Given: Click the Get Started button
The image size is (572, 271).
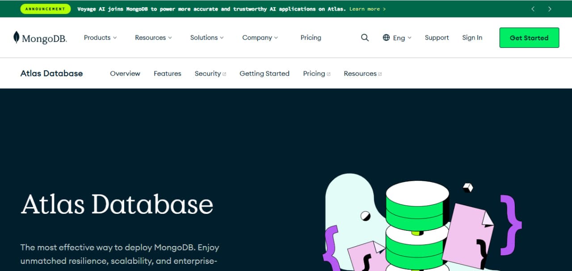Looking at the screenshot, I should click(x=529, y=38).
